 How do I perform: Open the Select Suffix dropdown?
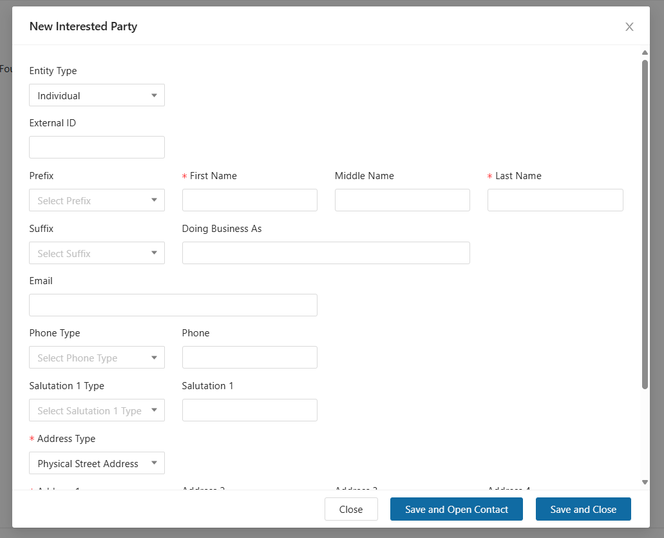[x=97, y=253]
